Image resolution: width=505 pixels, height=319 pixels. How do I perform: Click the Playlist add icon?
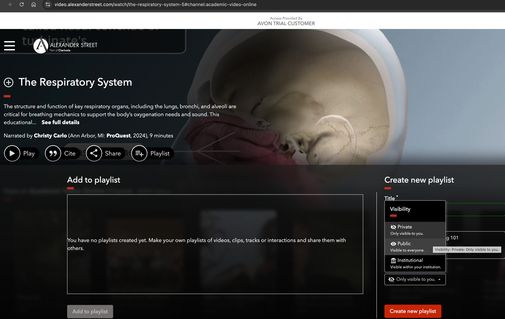(x=139, y=153)
